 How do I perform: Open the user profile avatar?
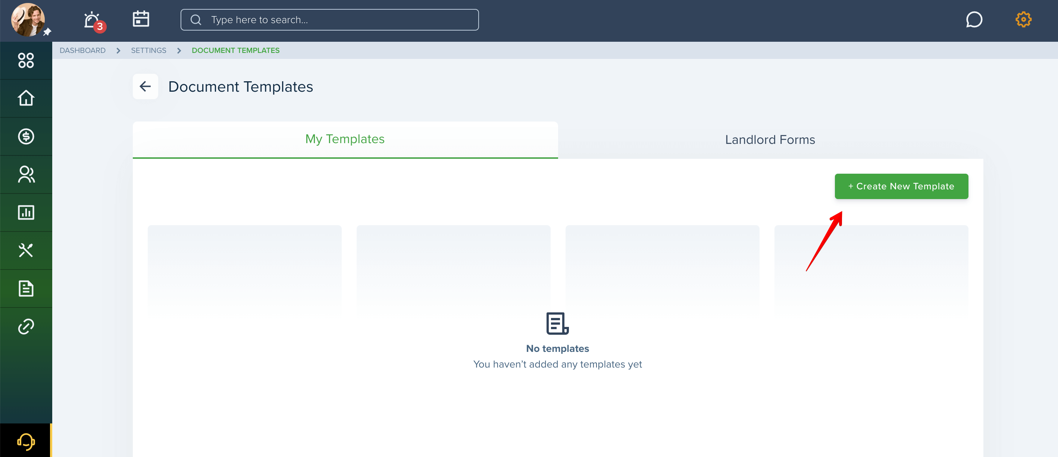click(x=28, y=20)
